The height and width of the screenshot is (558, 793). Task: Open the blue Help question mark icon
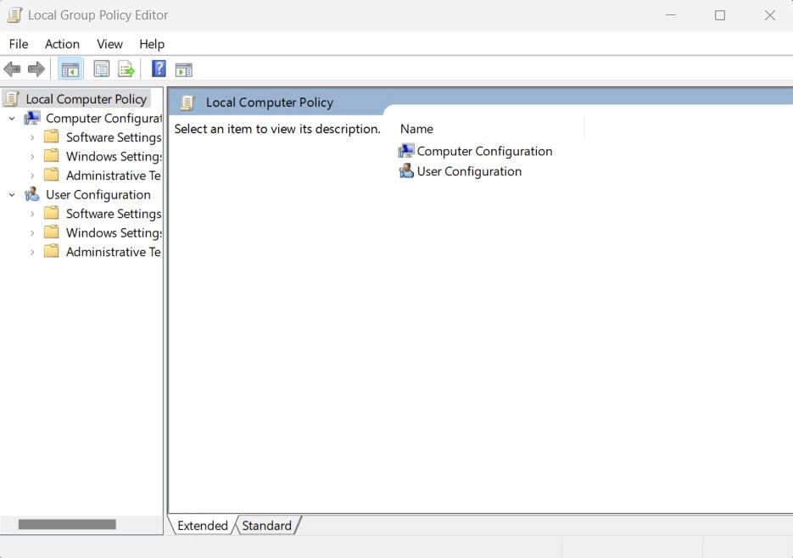point(159,69)
